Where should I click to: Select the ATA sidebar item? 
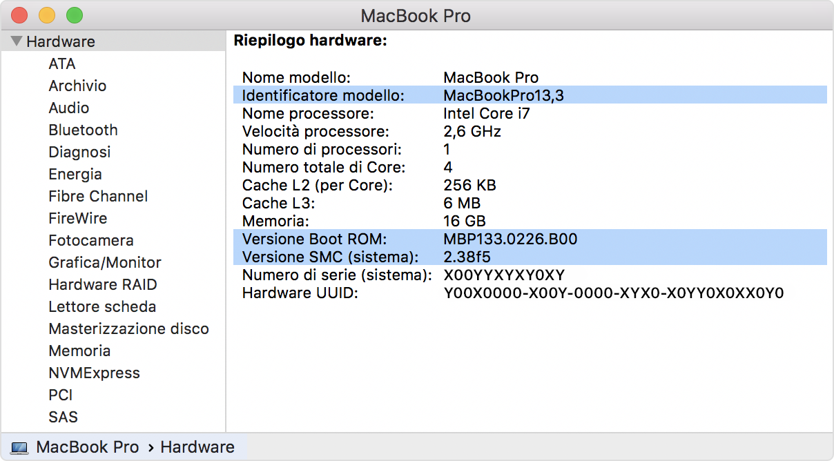(x=61, y=63)
